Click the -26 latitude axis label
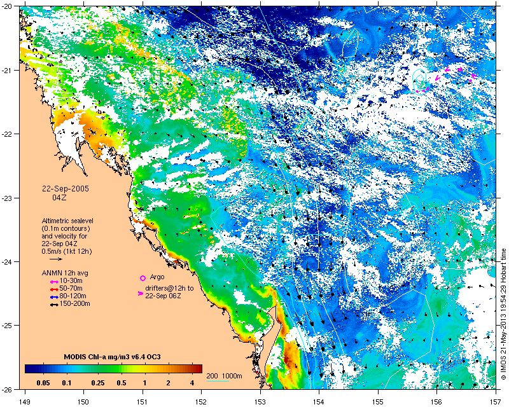The width and height of the screenshot is (509, 407). [8, 389]
